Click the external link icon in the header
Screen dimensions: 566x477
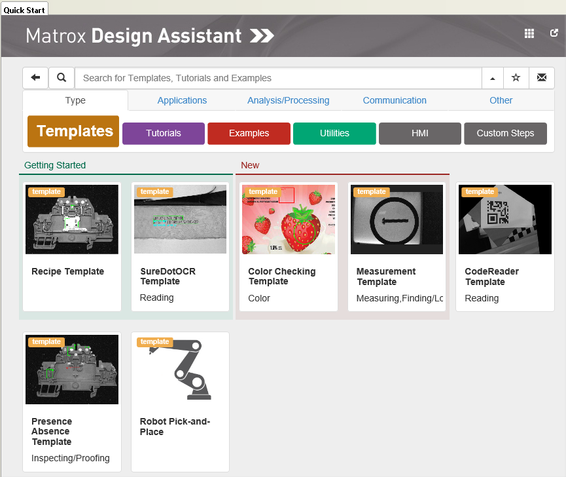(554, 33)
